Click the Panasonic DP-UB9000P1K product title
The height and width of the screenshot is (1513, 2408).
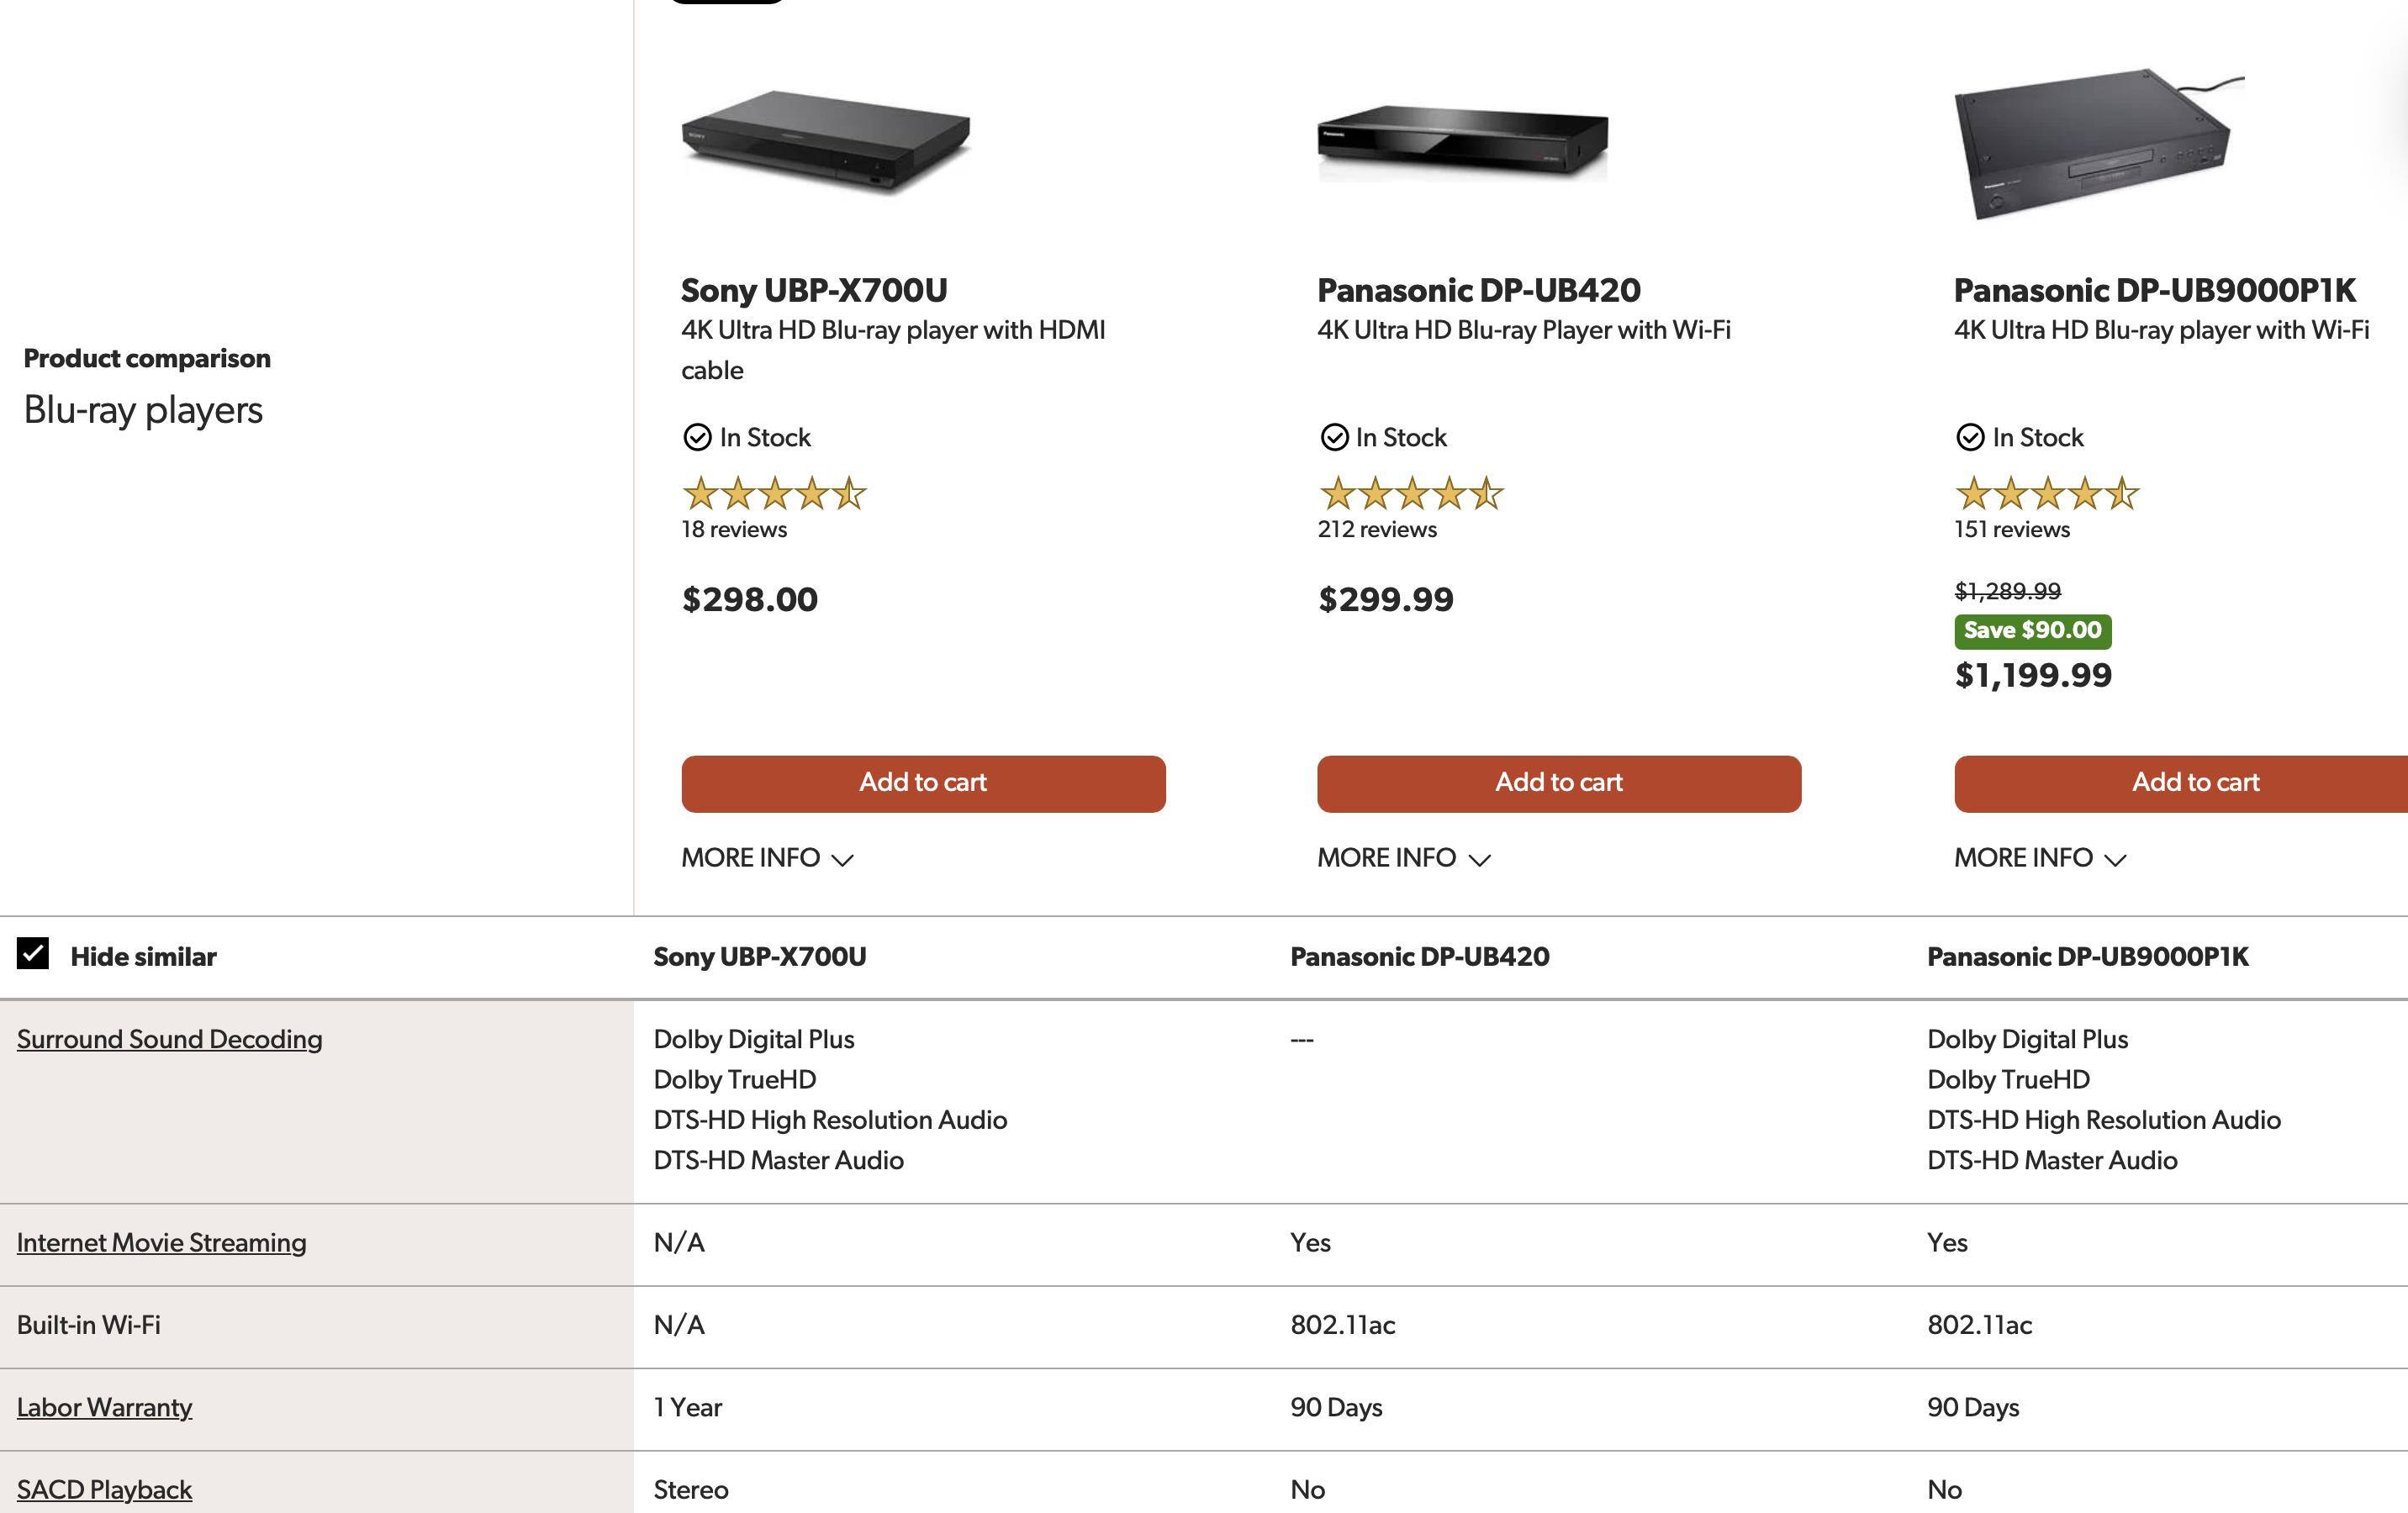[2154, 291]
